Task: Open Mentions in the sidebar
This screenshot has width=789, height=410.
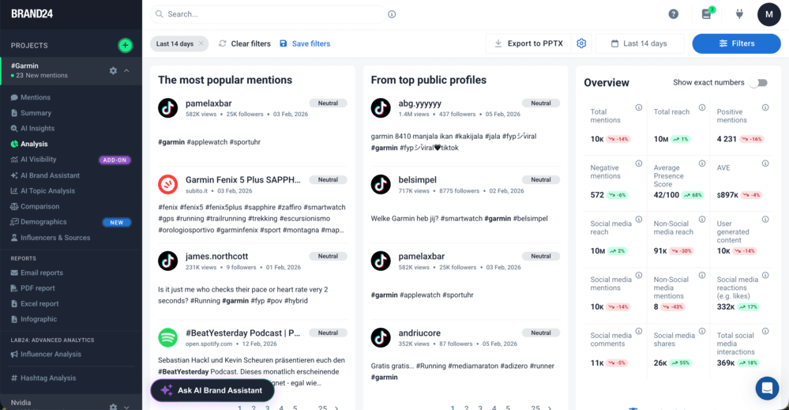Action: click(35, 97)
